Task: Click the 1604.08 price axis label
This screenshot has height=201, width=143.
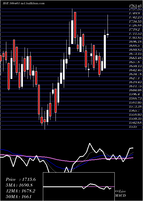Action: [x=135, y=90]
